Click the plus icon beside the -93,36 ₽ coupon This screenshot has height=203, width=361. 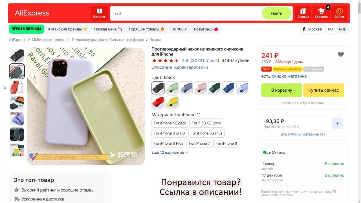click(337, 123)
